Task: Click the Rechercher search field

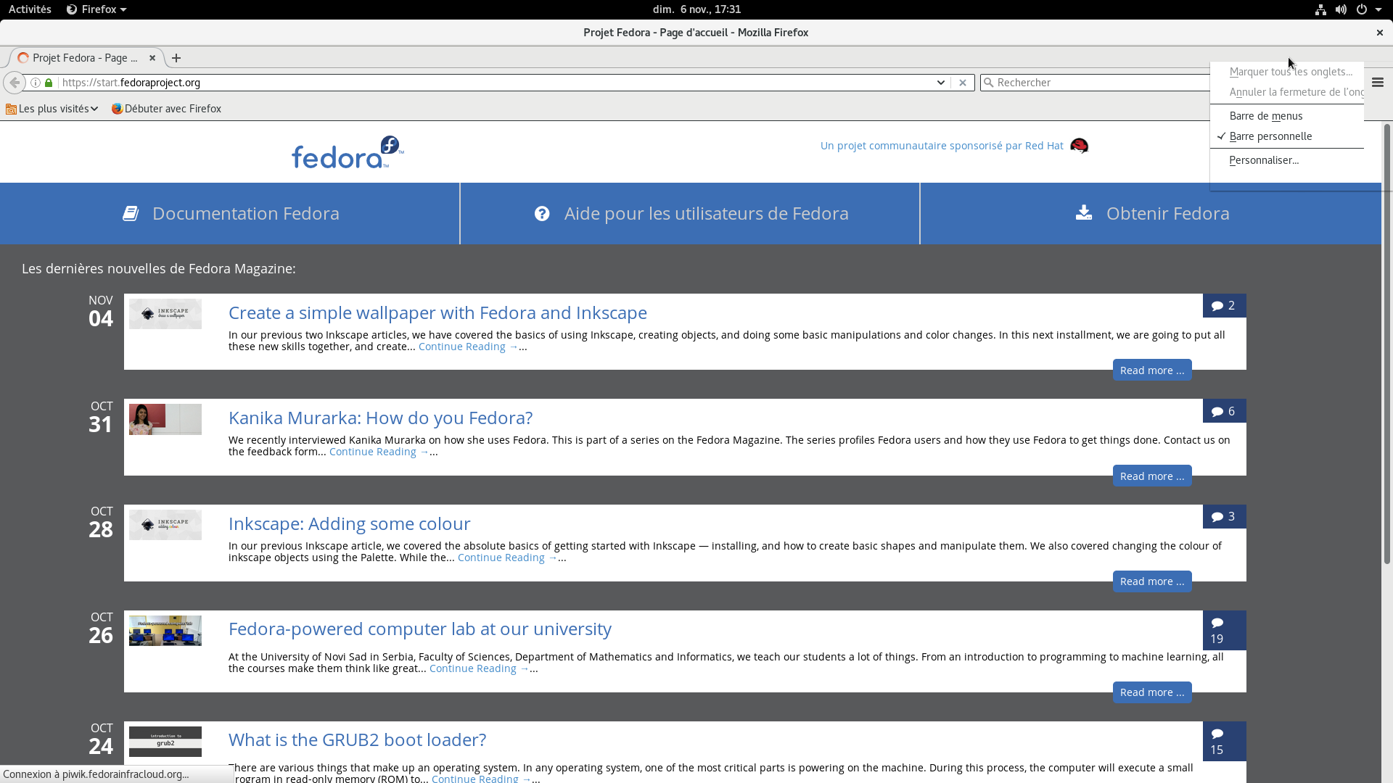Action: [1096, 83]
